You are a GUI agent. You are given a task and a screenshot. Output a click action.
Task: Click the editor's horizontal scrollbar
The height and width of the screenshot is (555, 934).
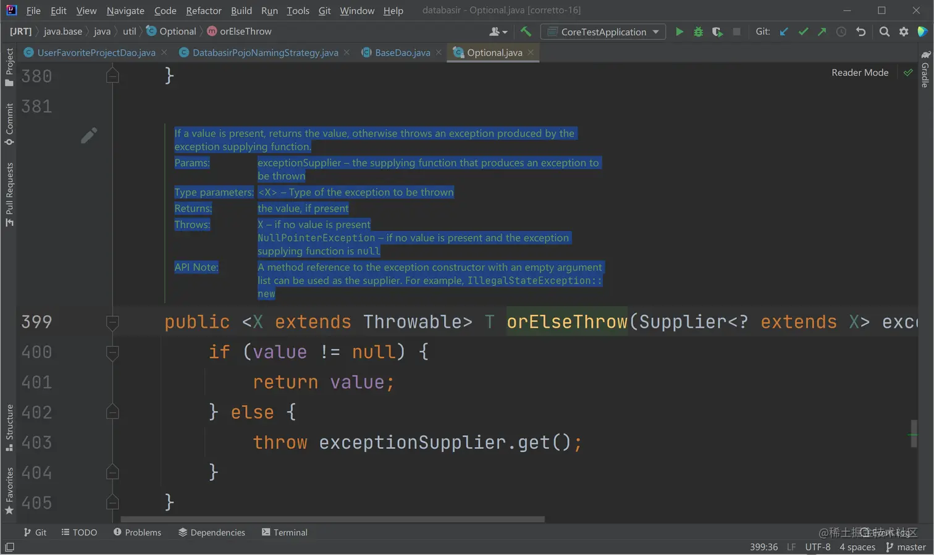pyautogui.click(x=333, y=519)
